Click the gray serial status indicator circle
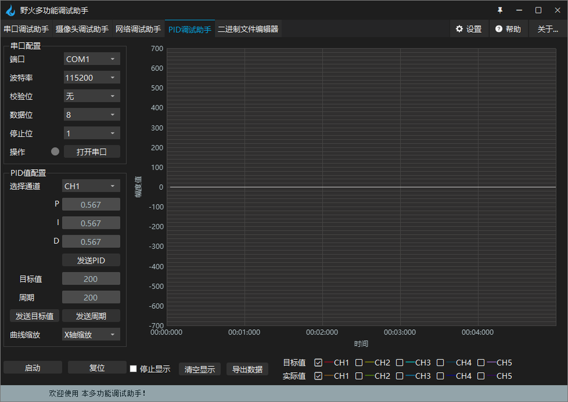The height and width of the screenshot is (402, 568). click(55, 151)
